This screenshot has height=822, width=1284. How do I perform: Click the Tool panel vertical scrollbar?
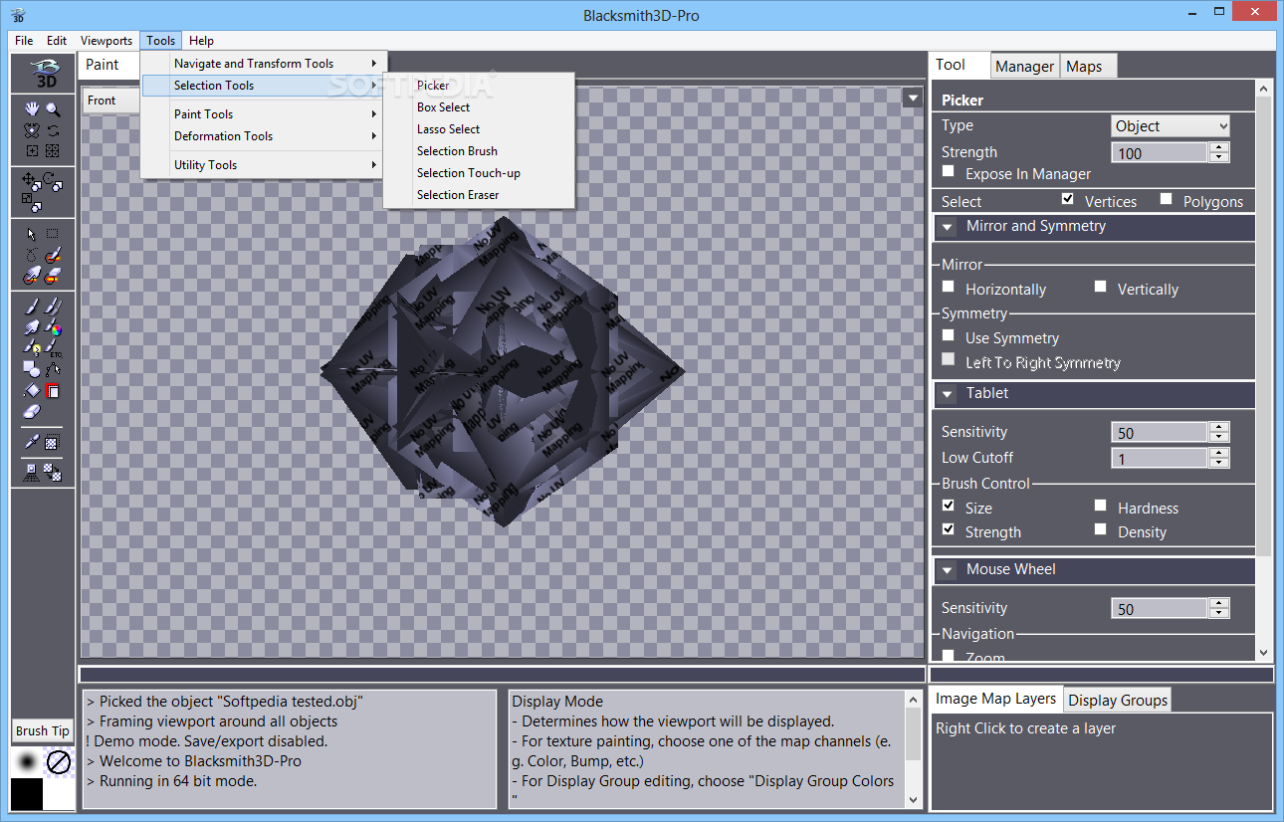(x=1264, y=371)
